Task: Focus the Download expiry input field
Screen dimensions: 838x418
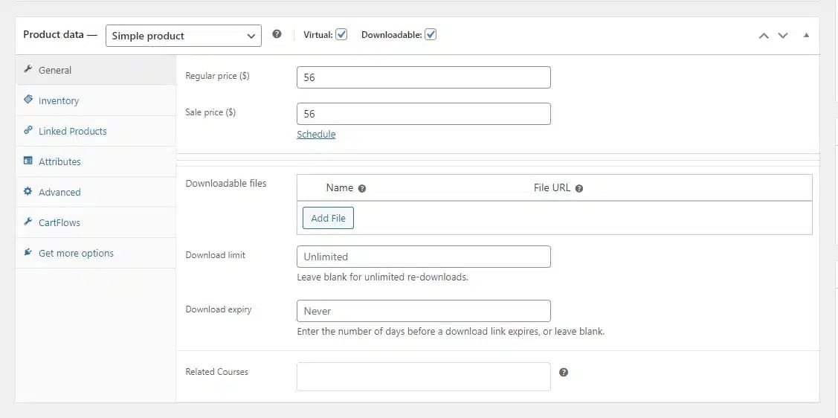Action: point(424,311)
